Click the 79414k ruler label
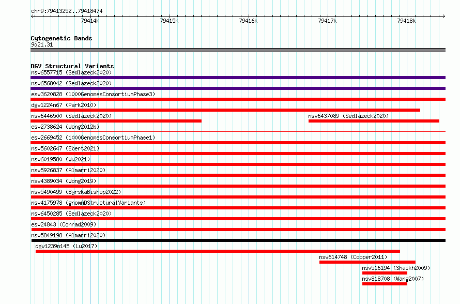 click(90, 21)
